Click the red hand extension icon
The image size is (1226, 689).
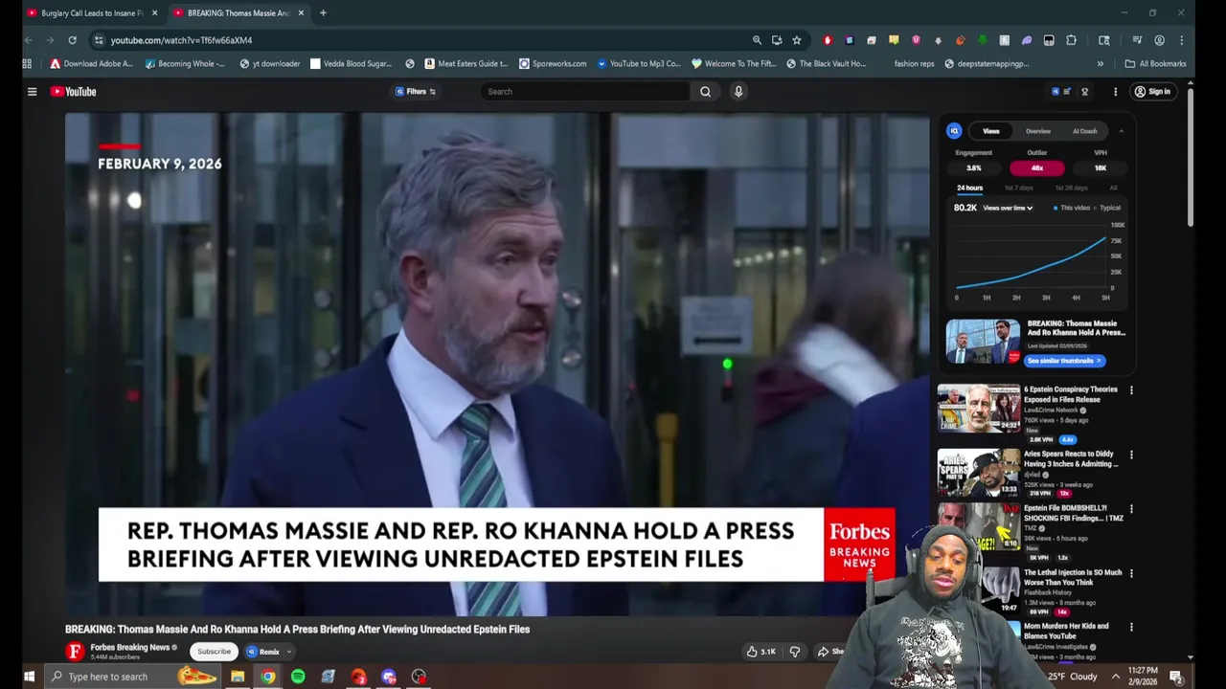(x=828, y=40)
